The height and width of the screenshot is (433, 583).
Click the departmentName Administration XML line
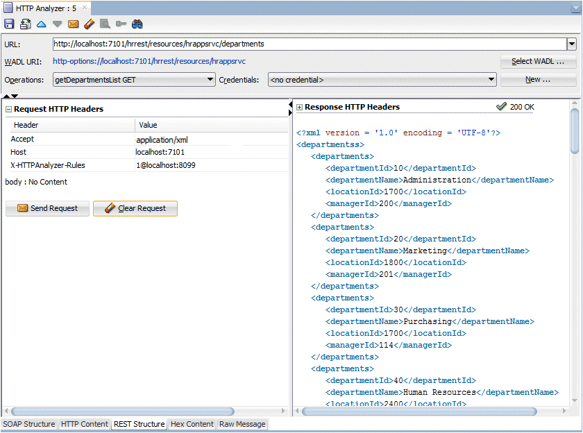440,180
